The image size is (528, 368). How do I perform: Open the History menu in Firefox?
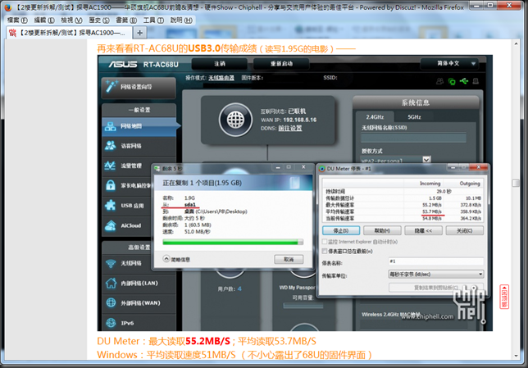click(x=99, y=20)
